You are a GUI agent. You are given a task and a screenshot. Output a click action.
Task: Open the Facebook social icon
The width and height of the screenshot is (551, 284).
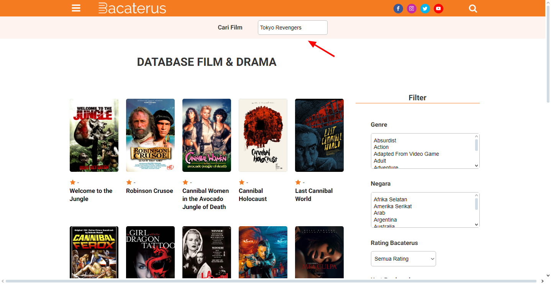click(x=398, y=8)
